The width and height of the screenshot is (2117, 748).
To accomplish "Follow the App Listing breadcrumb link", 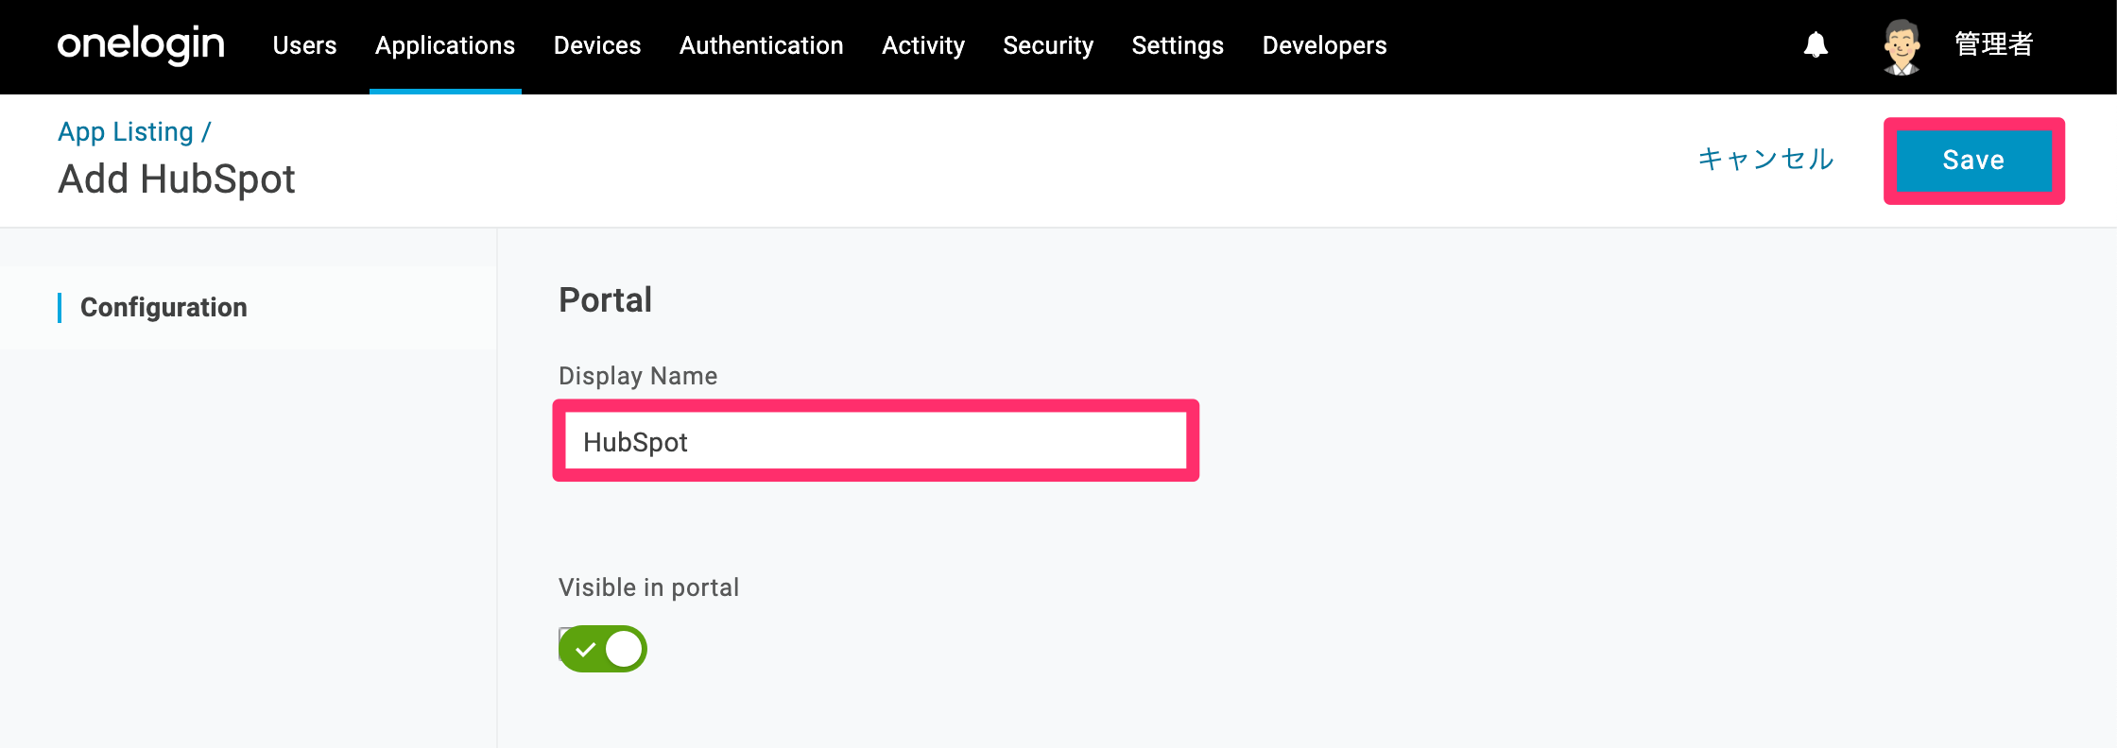I will tap(126, 132).
